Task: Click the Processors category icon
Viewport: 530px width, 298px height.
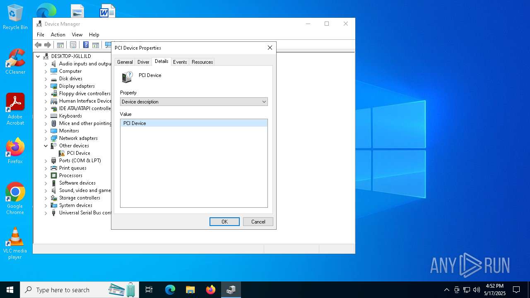Action: point(54,175)
